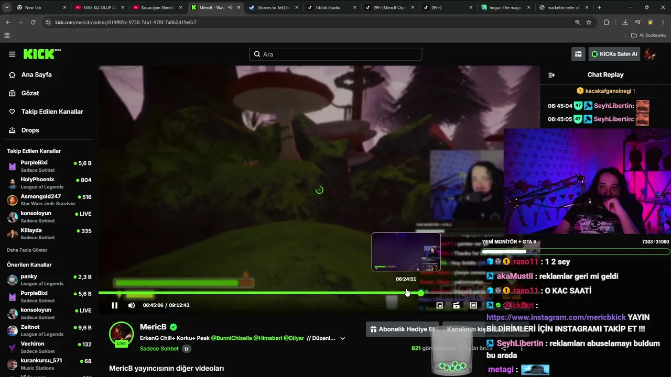Open the @Diiyar mention link
This screenshot has width=671, height=377.
point(293,338)
